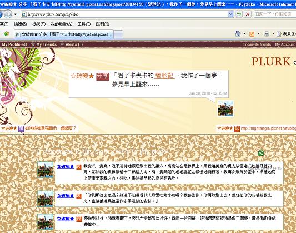Click the red Stop loading button
This screenshot has height=233, width=296.
coord(248,14)
